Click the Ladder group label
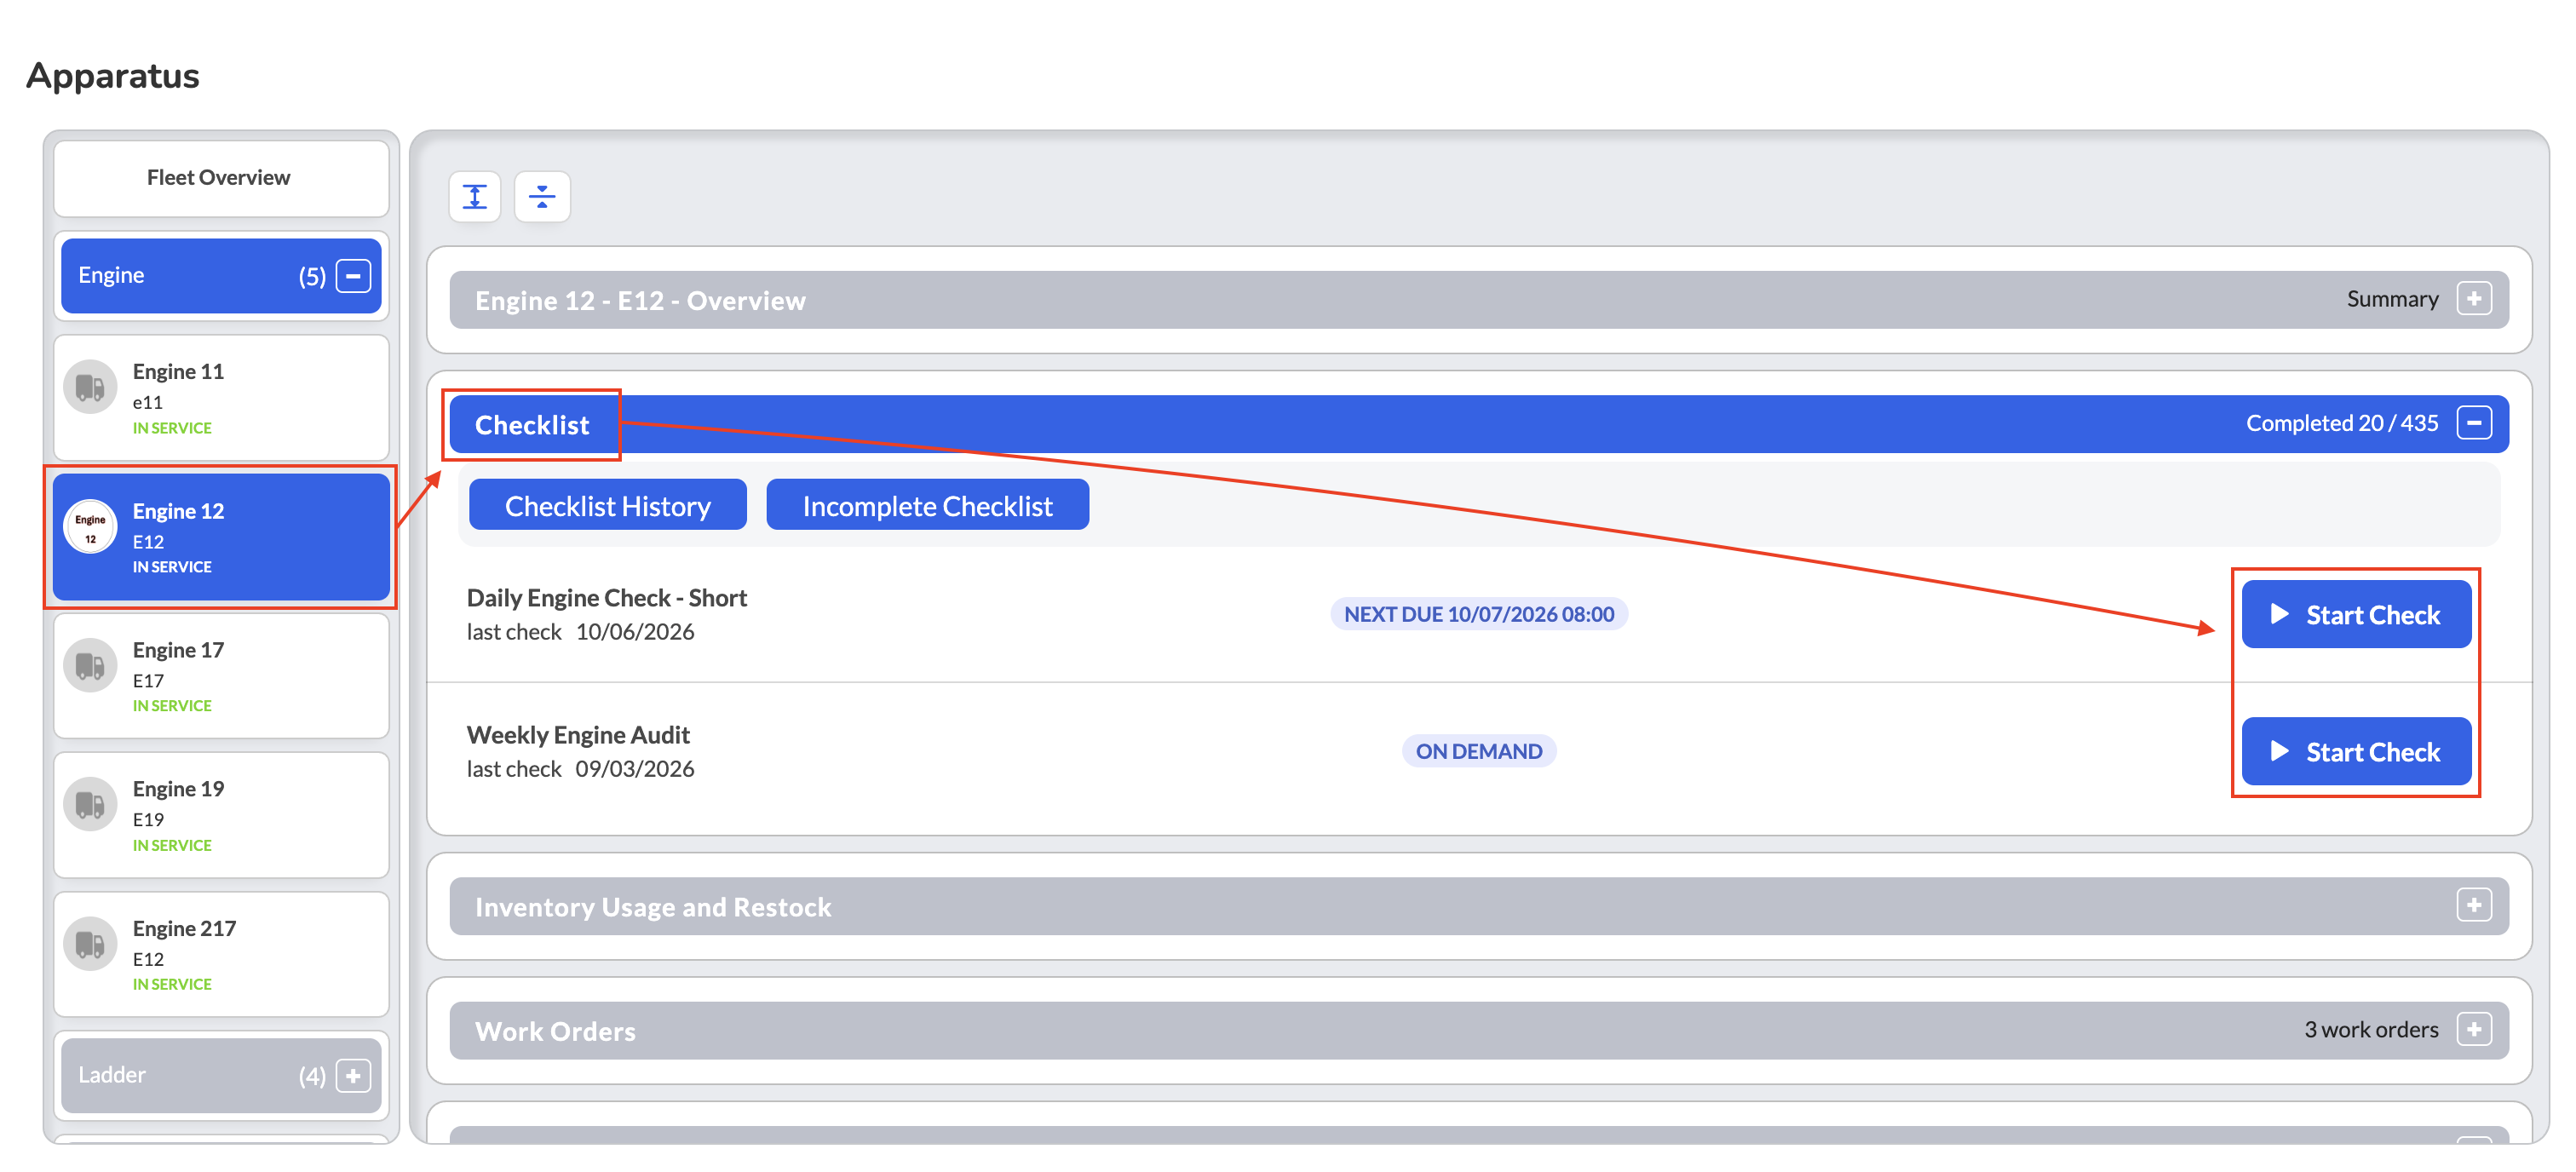 click(x=112, y=1075)
